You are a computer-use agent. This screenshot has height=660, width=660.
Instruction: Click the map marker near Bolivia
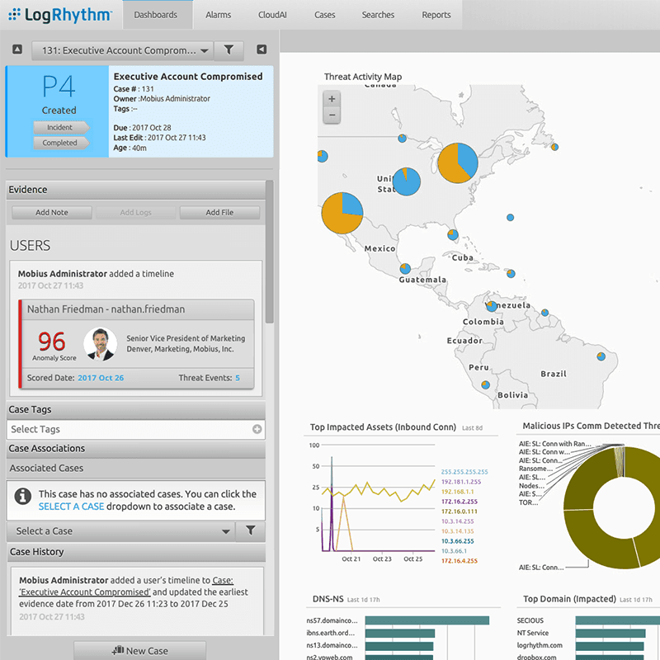pyautogui.click(x=485, y=384)
